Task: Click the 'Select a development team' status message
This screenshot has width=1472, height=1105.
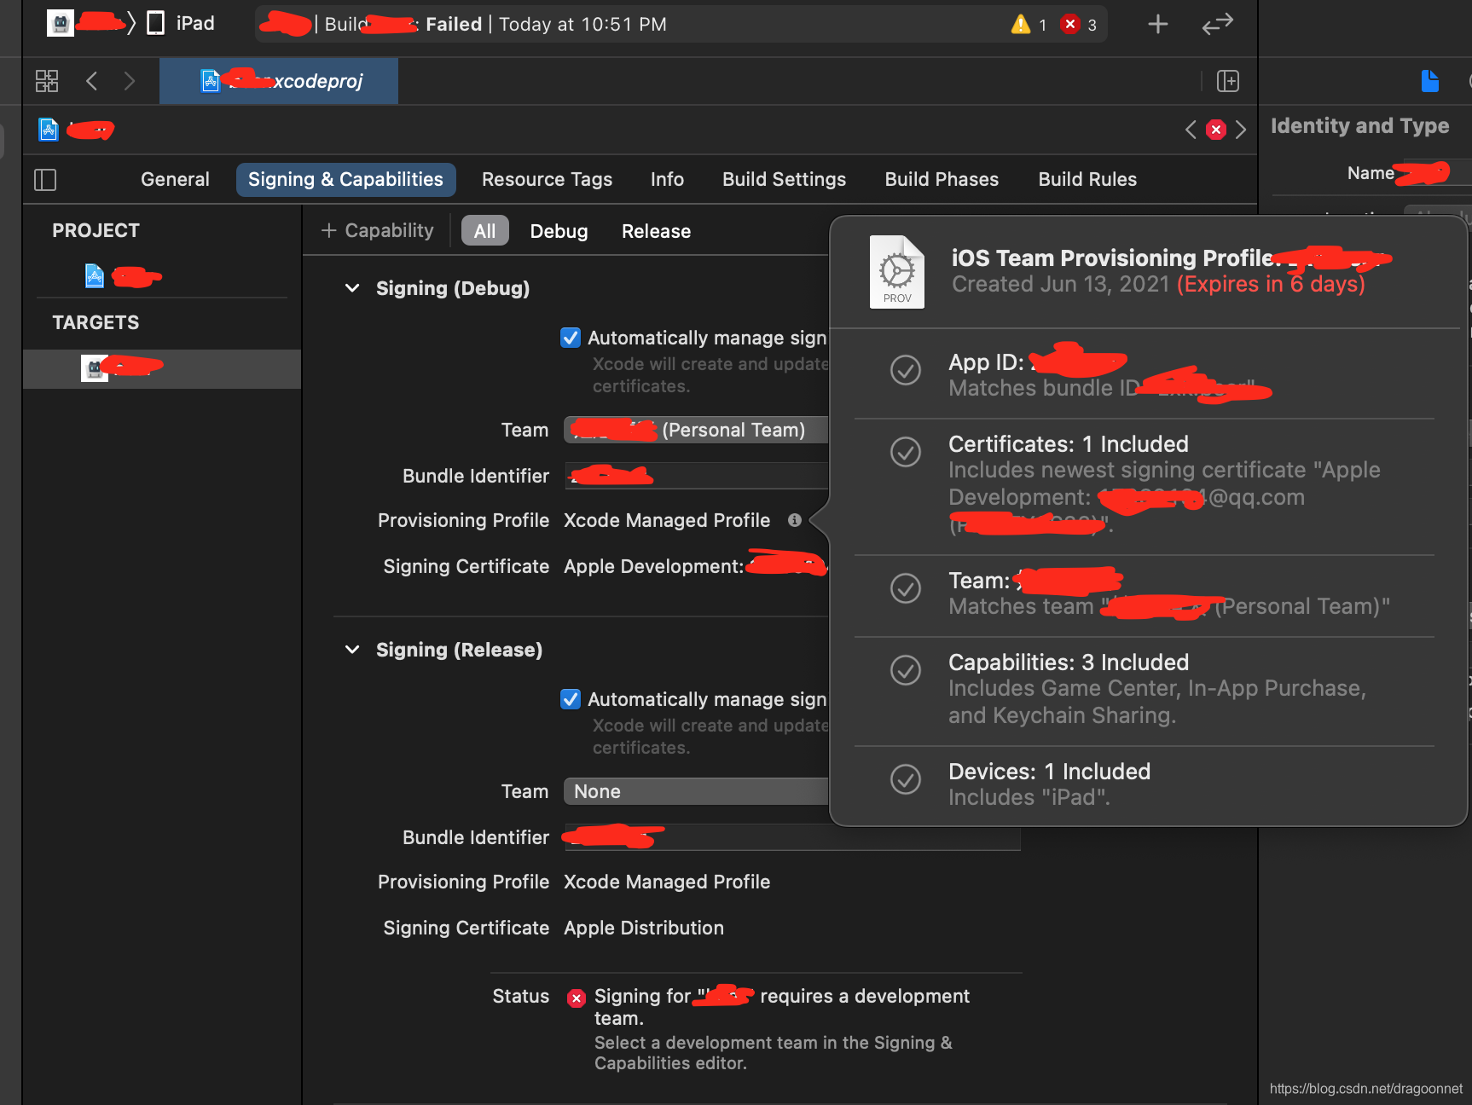Action: point(774,1053)
